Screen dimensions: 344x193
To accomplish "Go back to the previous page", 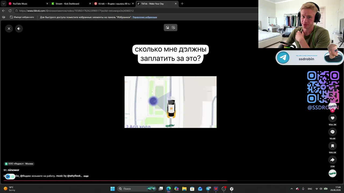I will click(x=3, y=11).
